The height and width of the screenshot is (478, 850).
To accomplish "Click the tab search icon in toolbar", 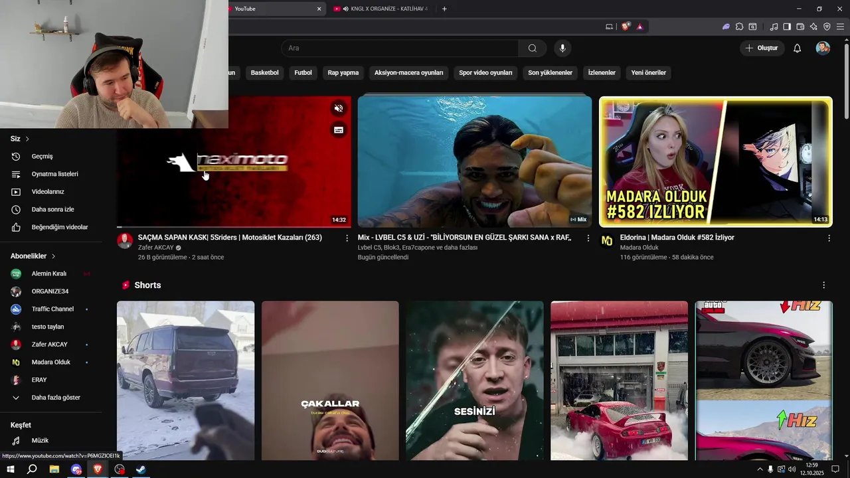I will [x=752, y=27].
